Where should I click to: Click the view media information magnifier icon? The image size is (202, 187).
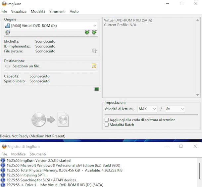[x=8, y=32]
